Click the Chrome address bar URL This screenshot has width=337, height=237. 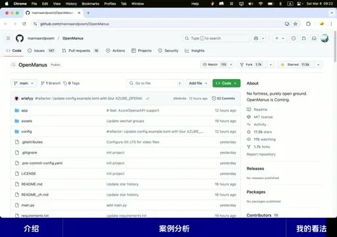tap(74, 24)
